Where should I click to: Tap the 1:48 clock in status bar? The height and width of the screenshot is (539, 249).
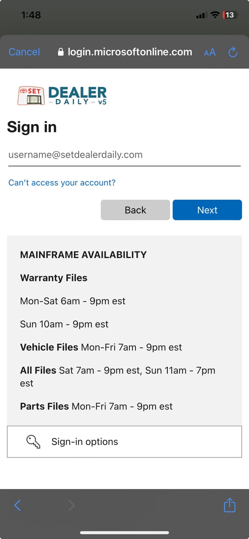tap(31, 15)
